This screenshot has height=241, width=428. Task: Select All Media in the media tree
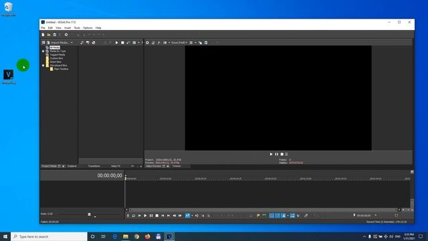point(55,48)
